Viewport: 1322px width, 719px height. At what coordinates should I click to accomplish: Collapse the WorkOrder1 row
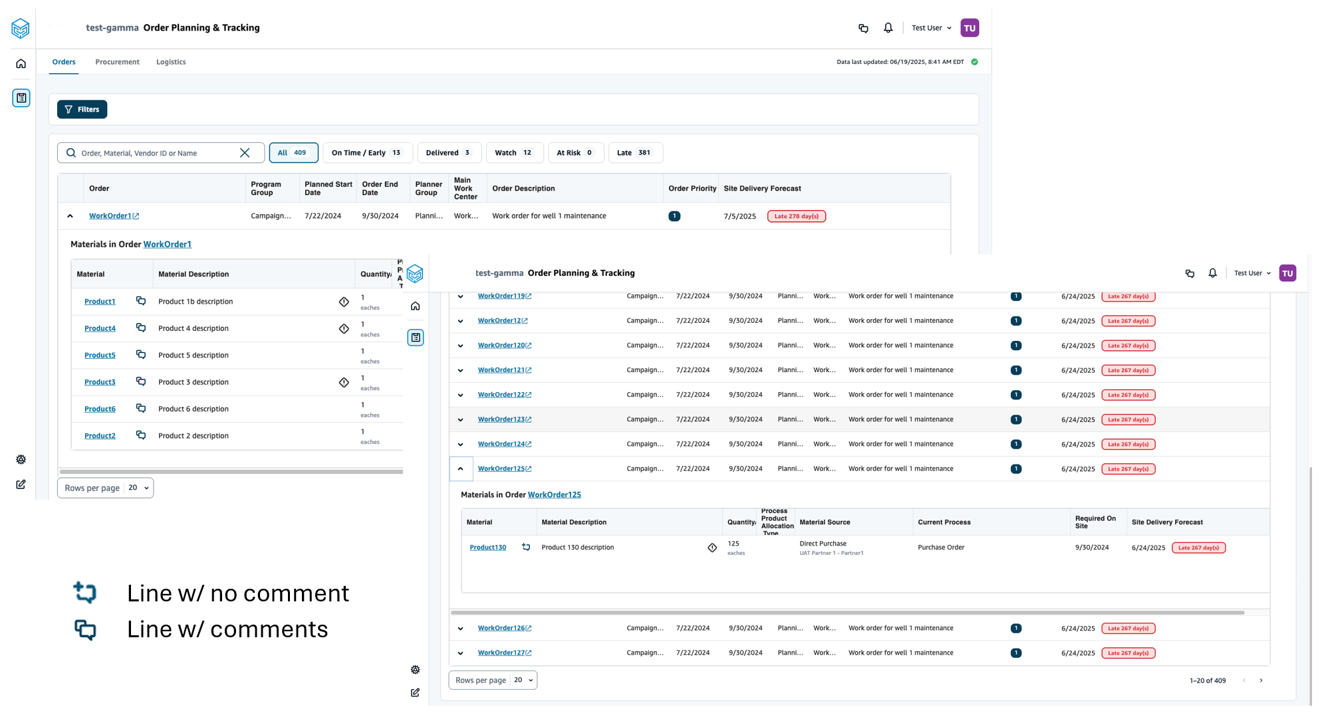(x=70, y=216)
